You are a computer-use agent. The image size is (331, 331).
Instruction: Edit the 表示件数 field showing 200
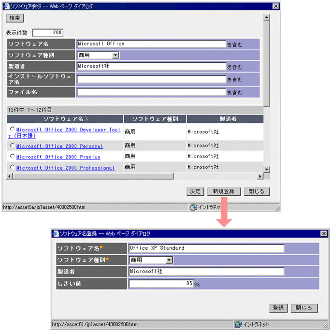pos(48,32)
